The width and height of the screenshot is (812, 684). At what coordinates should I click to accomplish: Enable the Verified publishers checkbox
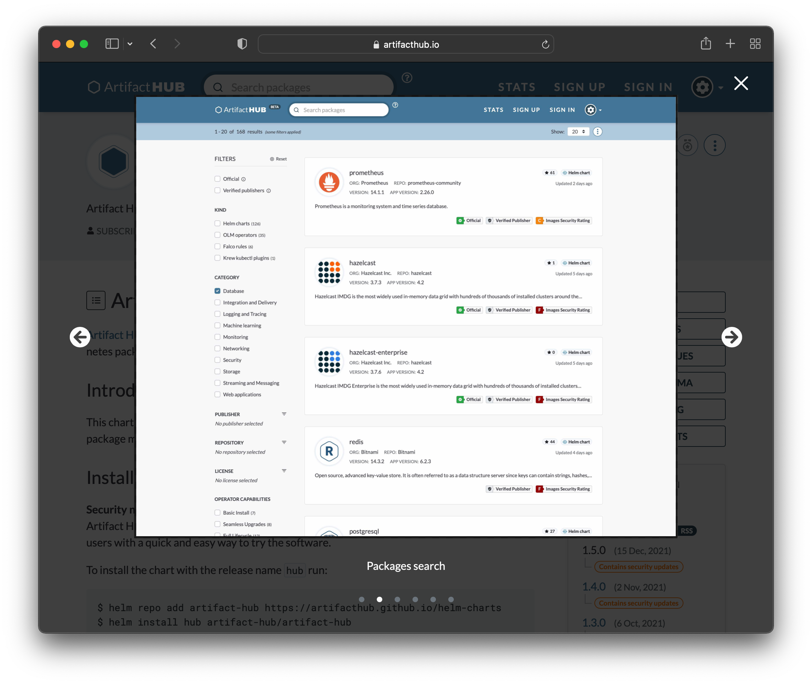click(x=217, y=190)
